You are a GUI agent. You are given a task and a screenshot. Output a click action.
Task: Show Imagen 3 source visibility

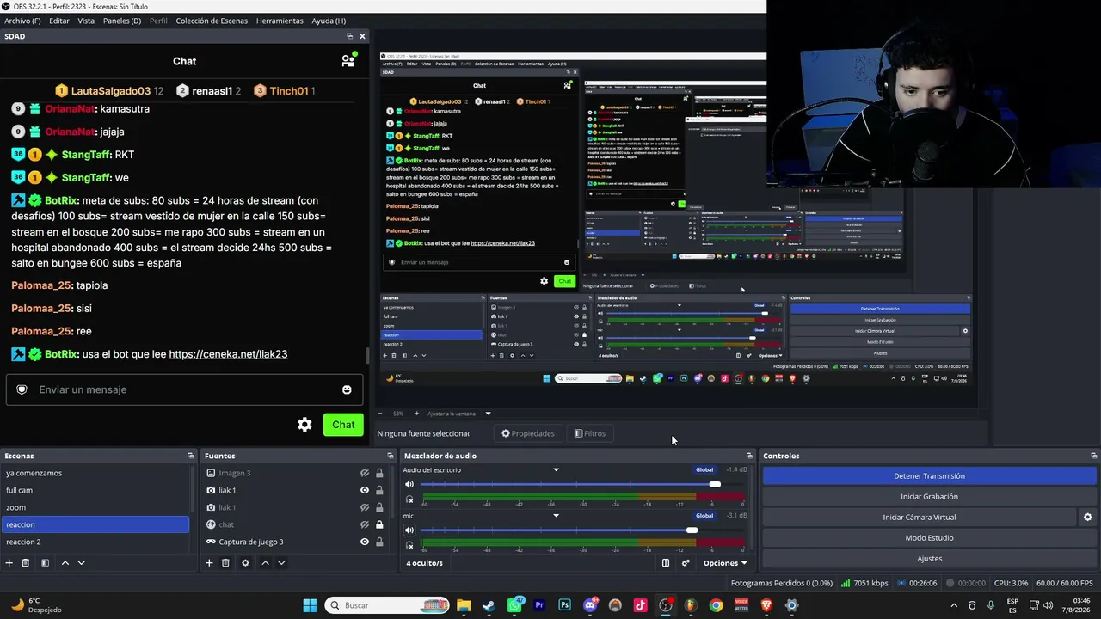[365, 473]
